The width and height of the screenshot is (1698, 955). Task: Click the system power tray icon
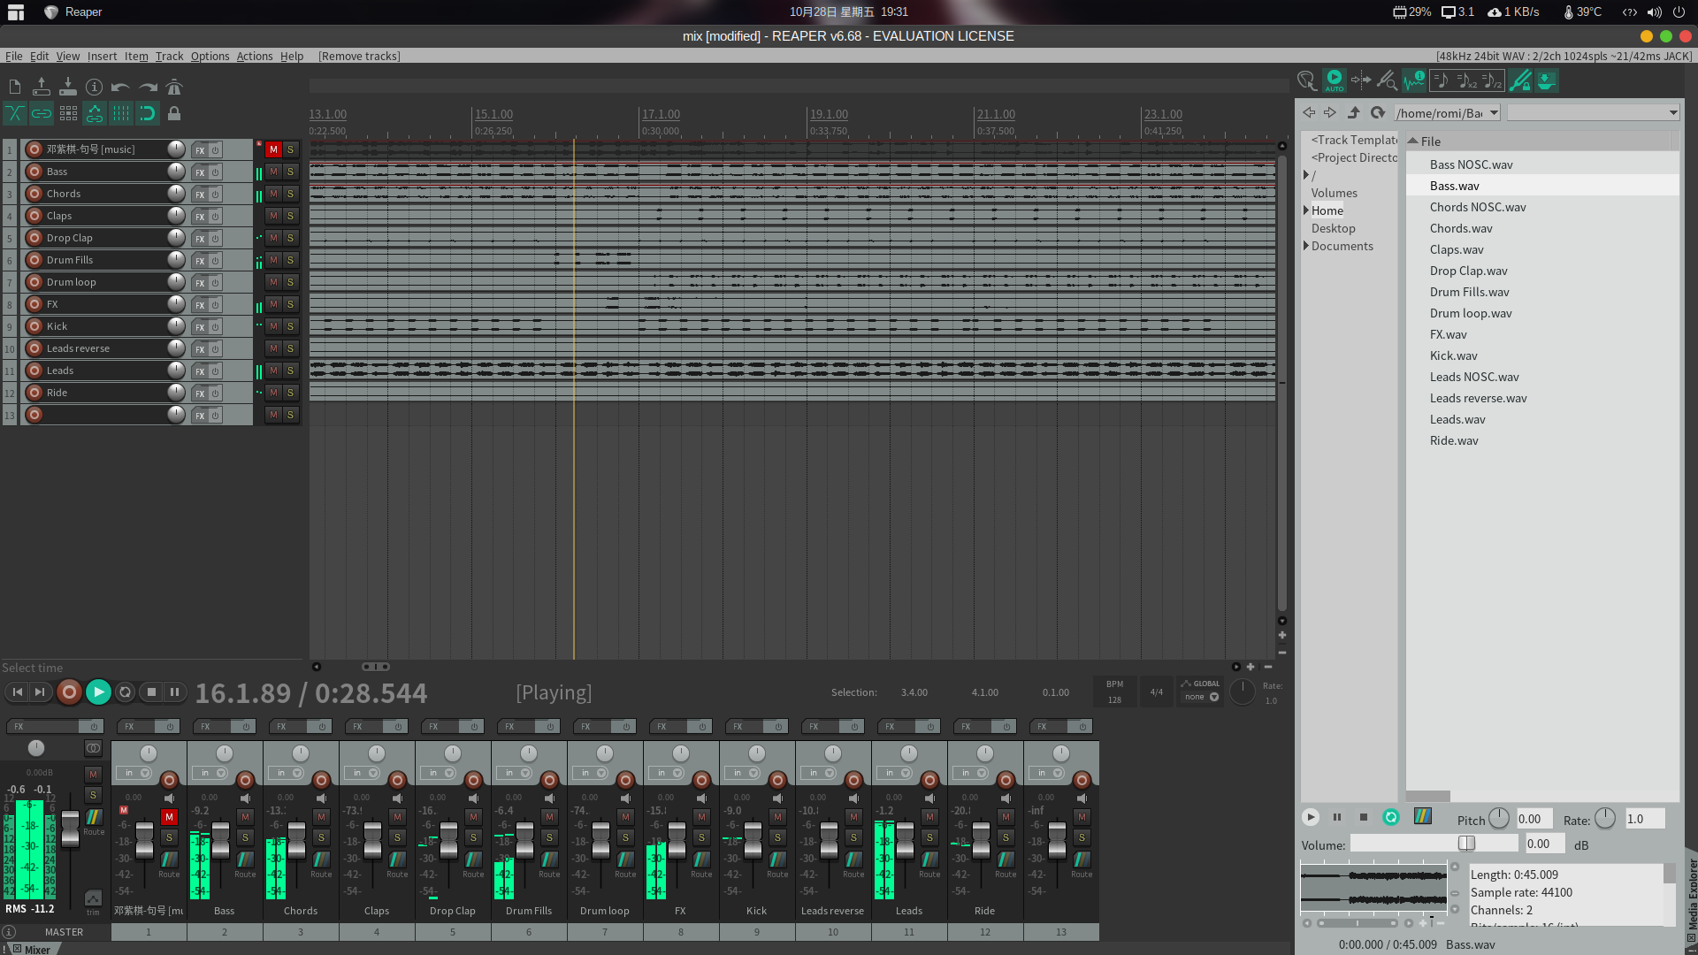(x=1679, y=12)
